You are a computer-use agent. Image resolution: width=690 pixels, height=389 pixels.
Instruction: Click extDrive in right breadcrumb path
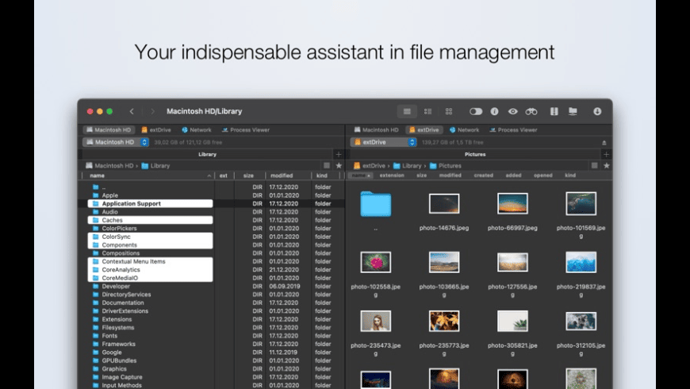[370, 166]
